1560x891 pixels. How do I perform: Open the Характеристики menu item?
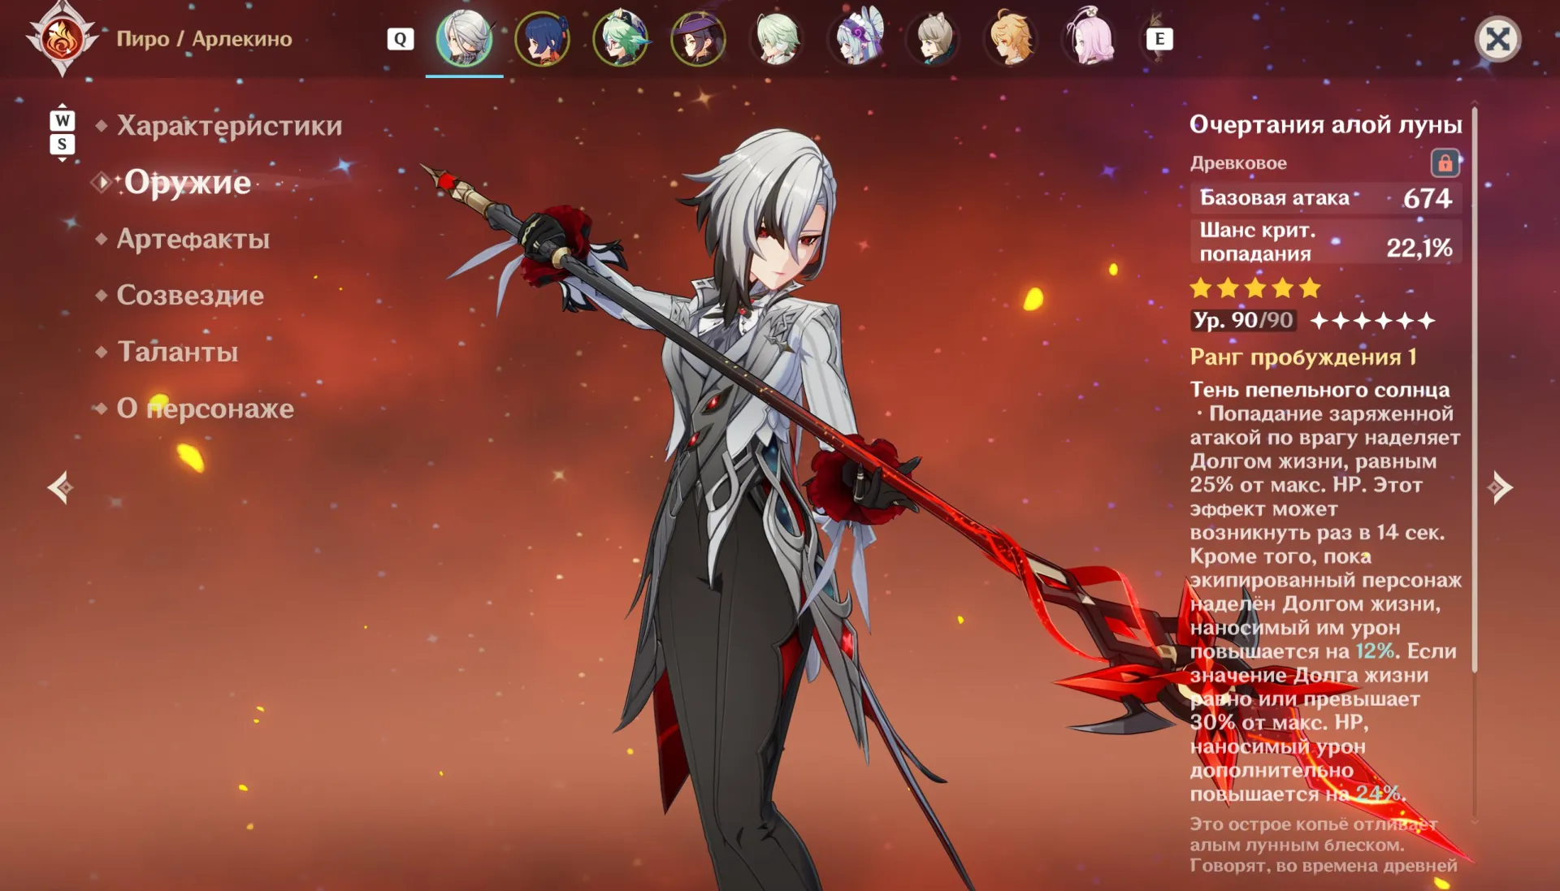click(x=229, y=126)
